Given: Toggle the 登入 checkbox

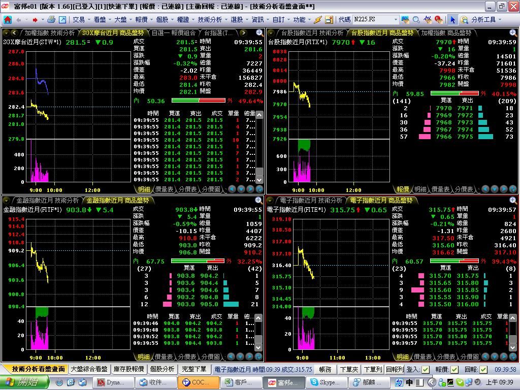Looking at the screenshot, I should pyautogui.click(x=426, y=369).
